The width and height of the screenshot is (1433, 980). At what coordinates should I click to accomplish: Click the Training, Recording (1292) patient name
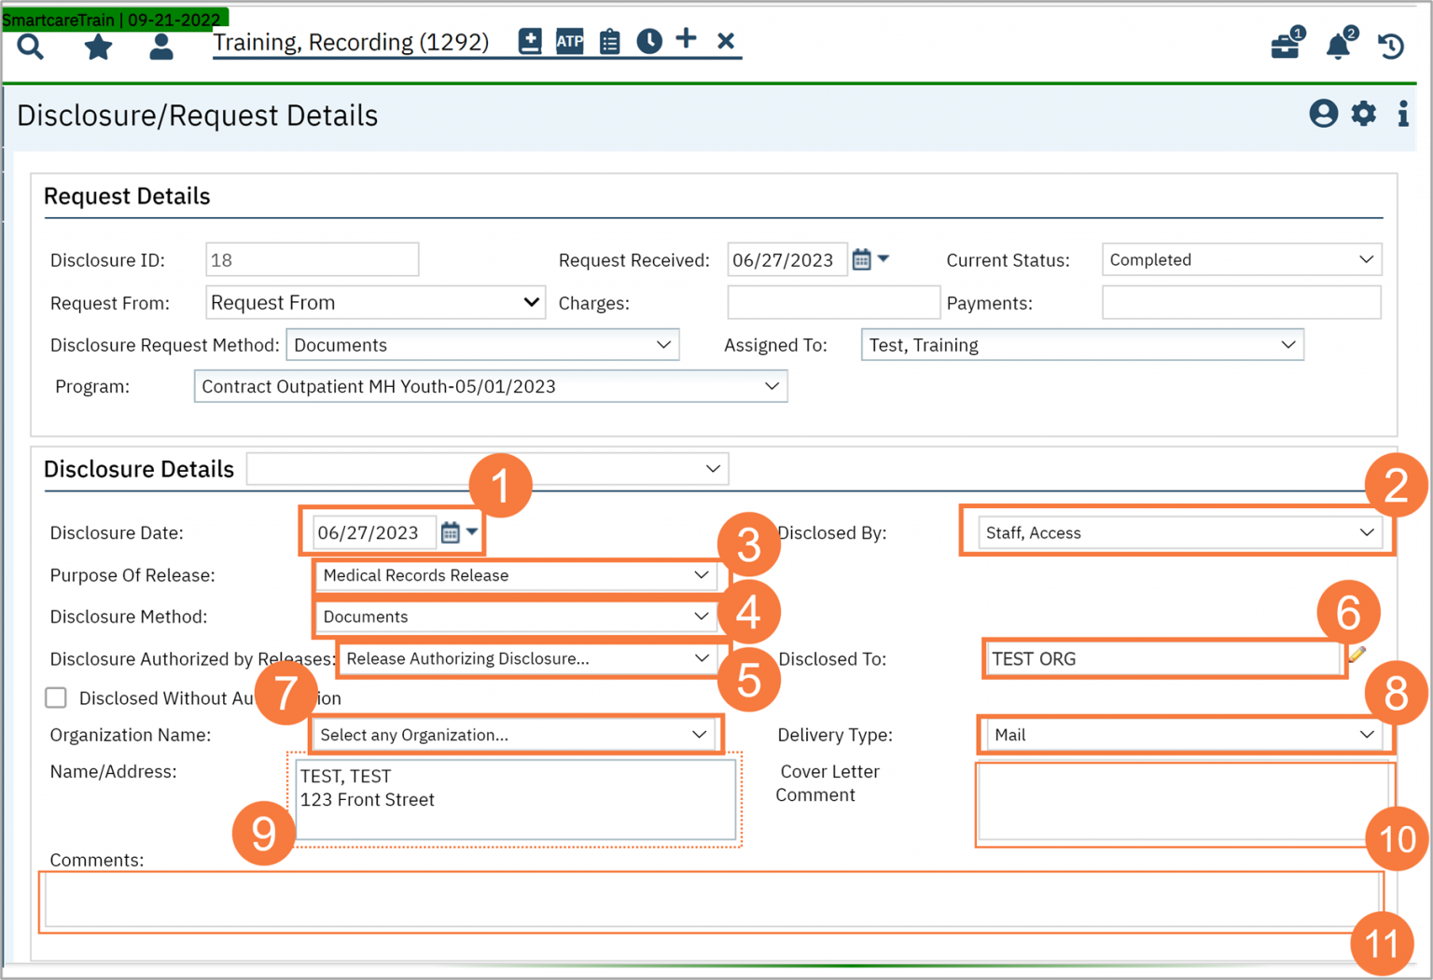[353, 42]
